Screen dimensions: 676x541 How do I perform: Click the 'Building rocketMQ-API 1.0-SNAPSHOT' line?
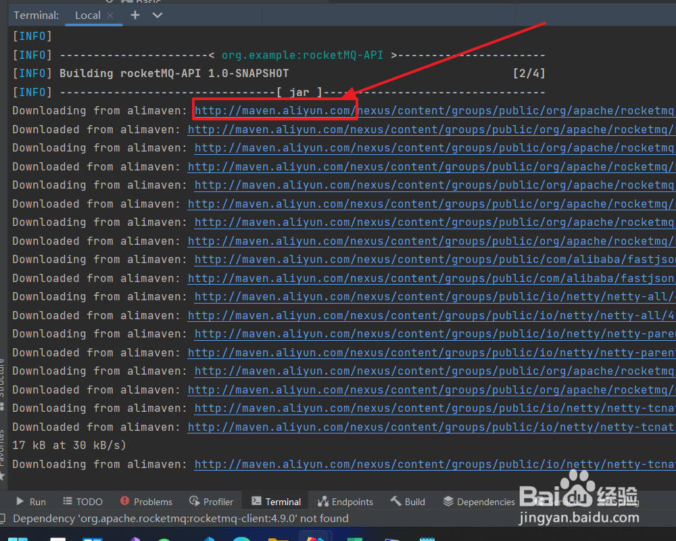174,73
